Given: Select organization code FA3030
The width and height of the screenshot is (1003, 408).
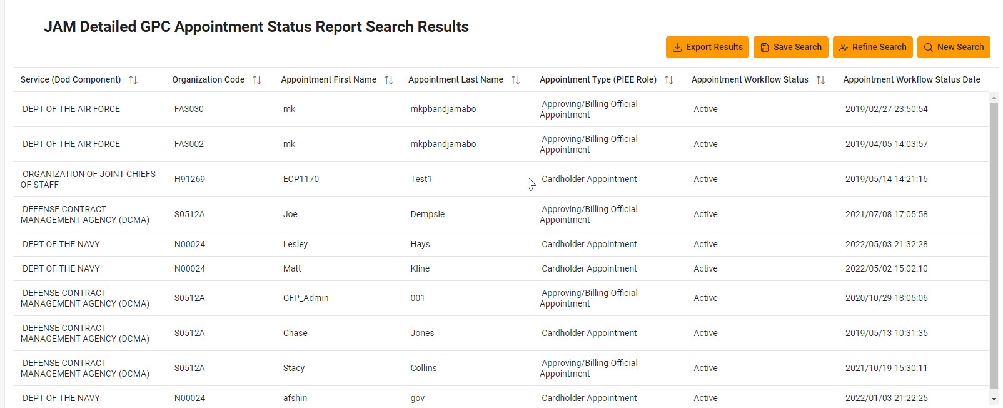Looking at the screenshot, I should coord(189,109).
